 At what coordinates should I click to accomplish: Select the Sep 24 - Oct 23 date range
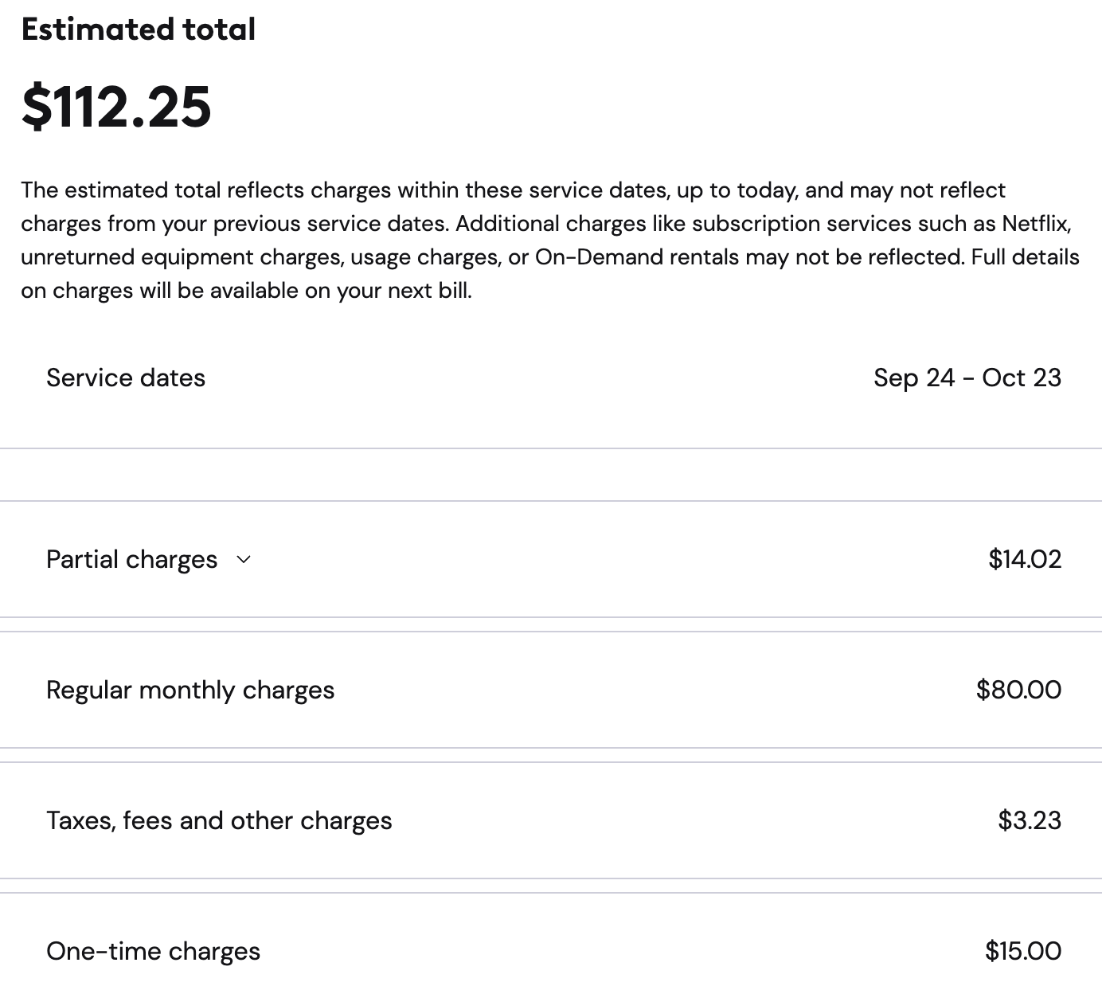coord(967,378)
